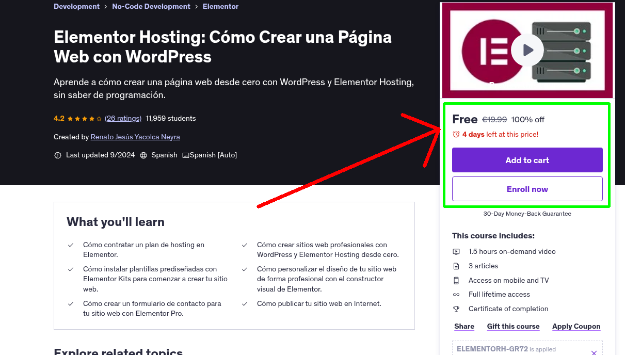625x355 pixels.
Task: Open the No-Code Development breadcrumb
Action: point(151,6)
